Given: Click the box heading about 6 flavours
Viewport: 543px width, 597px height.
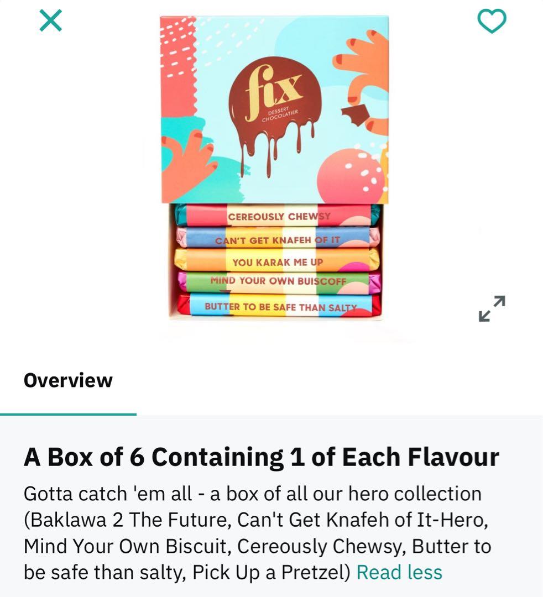Looking at the screenshot, I should (x=261, y=457).
